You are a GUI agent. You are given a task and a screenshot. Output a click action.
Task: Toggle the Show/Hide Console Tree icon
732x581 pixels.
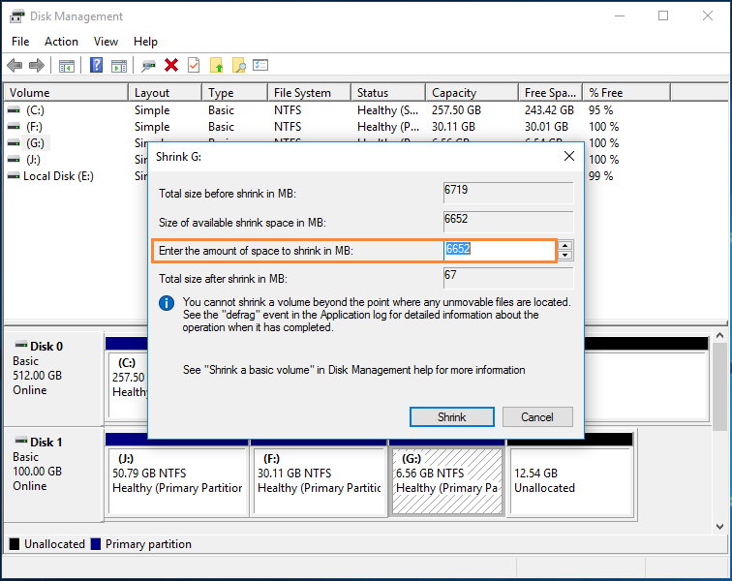point(67,66)
